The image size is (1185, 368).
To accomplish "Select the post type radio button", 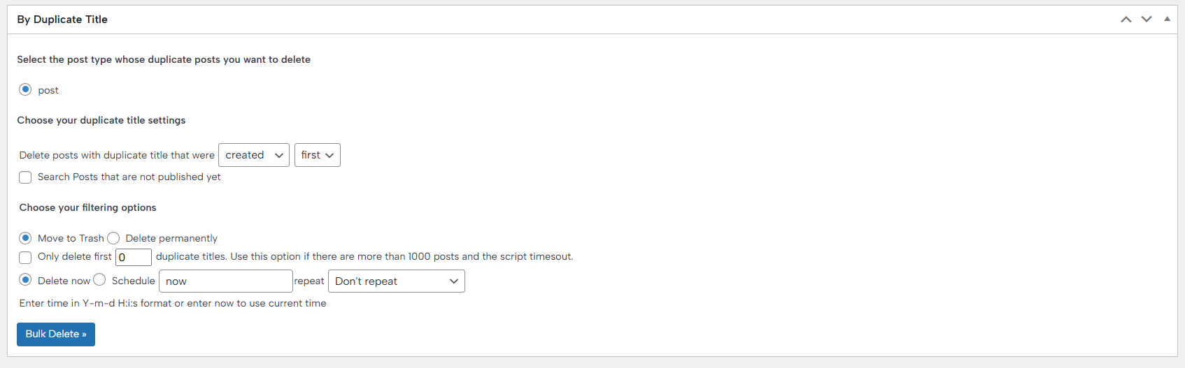I will pyautogui.click(x=26, y=89).
